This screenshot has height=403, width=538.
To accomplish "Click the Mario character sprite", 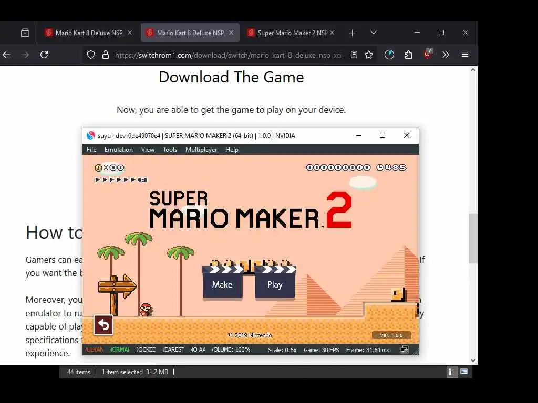I will tap(146, 310).
